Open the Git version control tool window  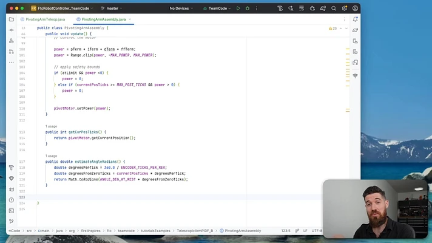12,221
